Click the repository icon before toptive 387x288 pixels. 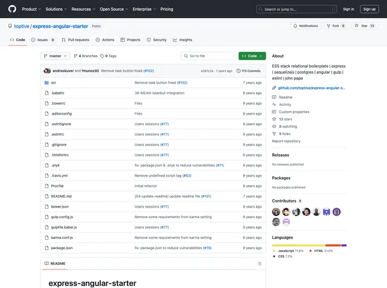pyautogui.click(x=10, y=26)
